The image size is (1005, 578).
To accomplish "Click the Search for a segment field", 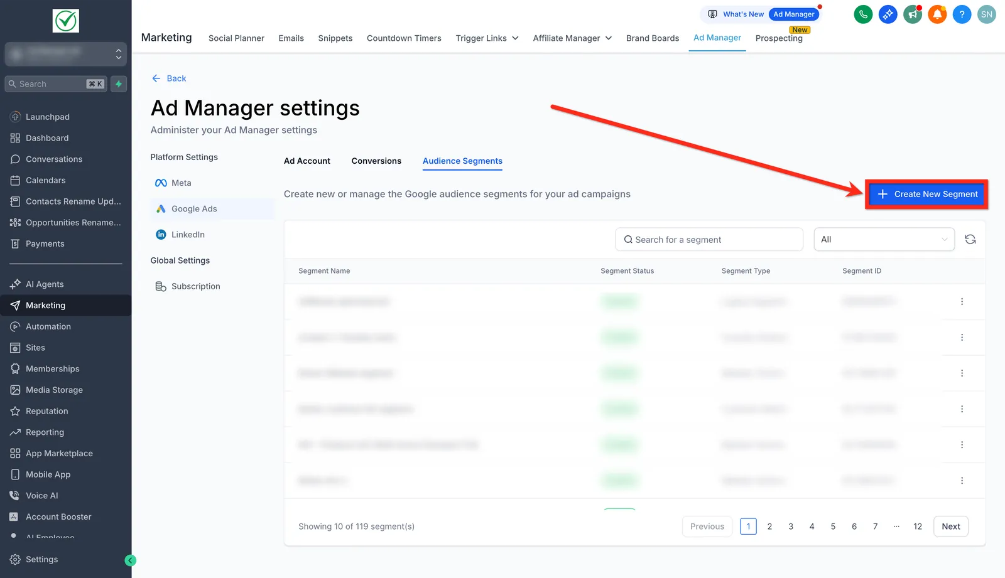I will tap(709, 240).
